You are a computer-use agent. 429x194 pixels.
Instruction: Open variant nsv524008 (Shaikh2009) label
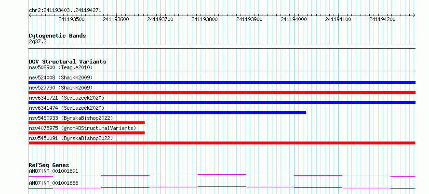(61, 78)
